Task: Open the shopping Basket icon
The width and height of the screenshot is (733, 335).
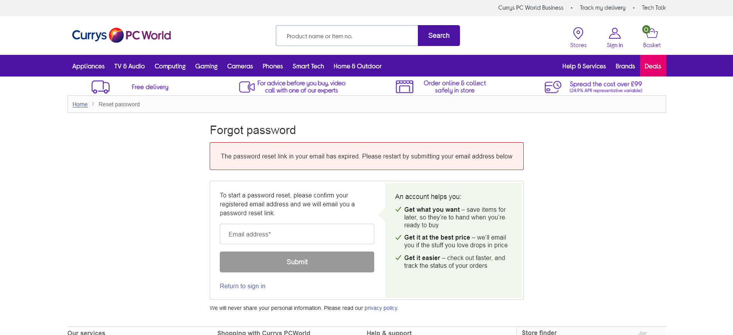Action: pos(652,32)
